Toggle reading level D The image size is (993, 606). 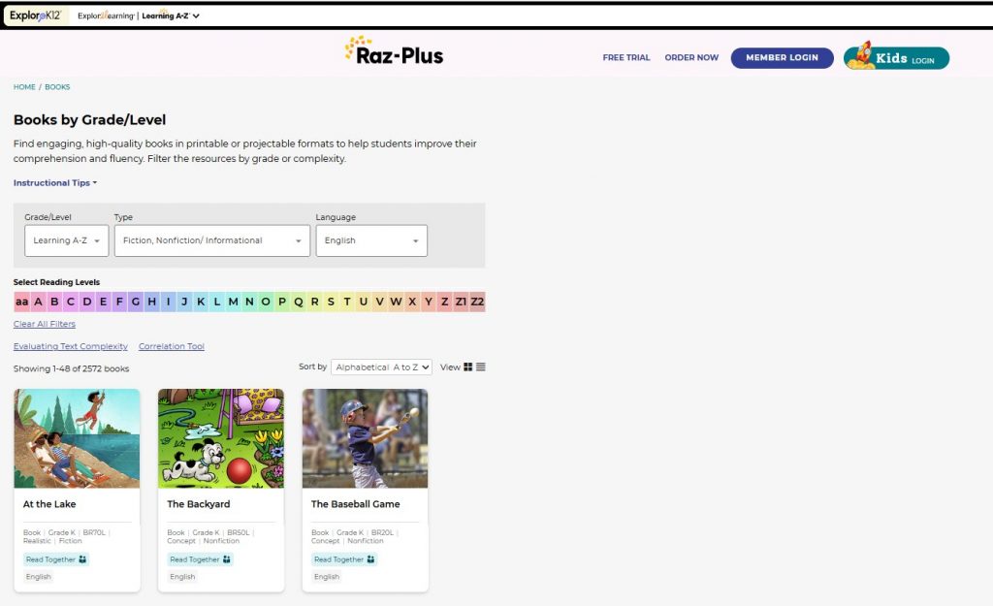tap(86, 303)
